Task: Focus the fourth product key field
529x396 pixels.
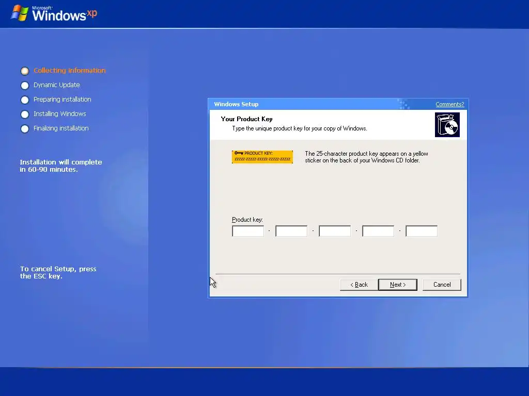Action: 378,231
